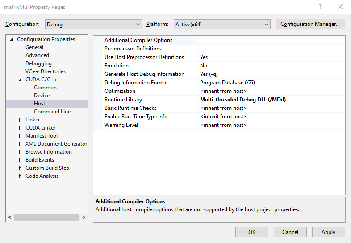Select the Linker tree item label
The image size is (351, 243).
pos(33,120)
